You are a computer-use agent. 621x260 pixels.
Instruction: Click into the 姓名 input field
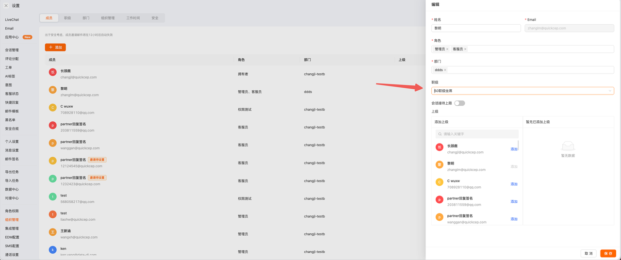point(476,28)
